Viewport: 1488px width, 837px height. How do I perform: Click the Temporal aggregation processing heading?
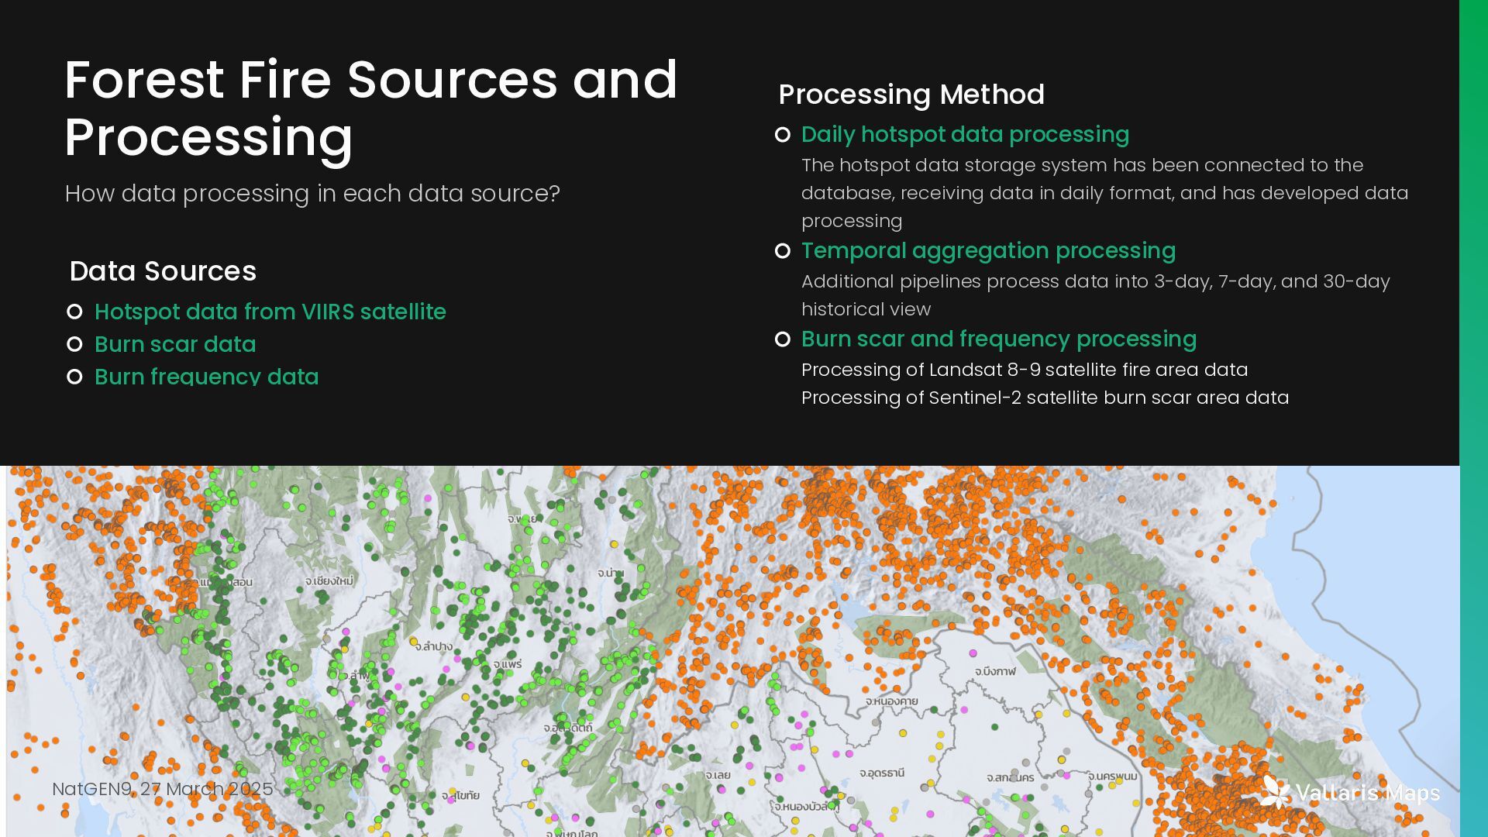tap(988, 250)
